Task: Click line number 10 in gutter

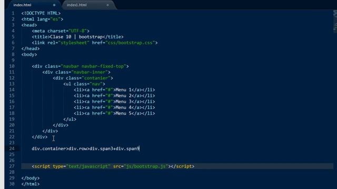Action: [12, 66]
